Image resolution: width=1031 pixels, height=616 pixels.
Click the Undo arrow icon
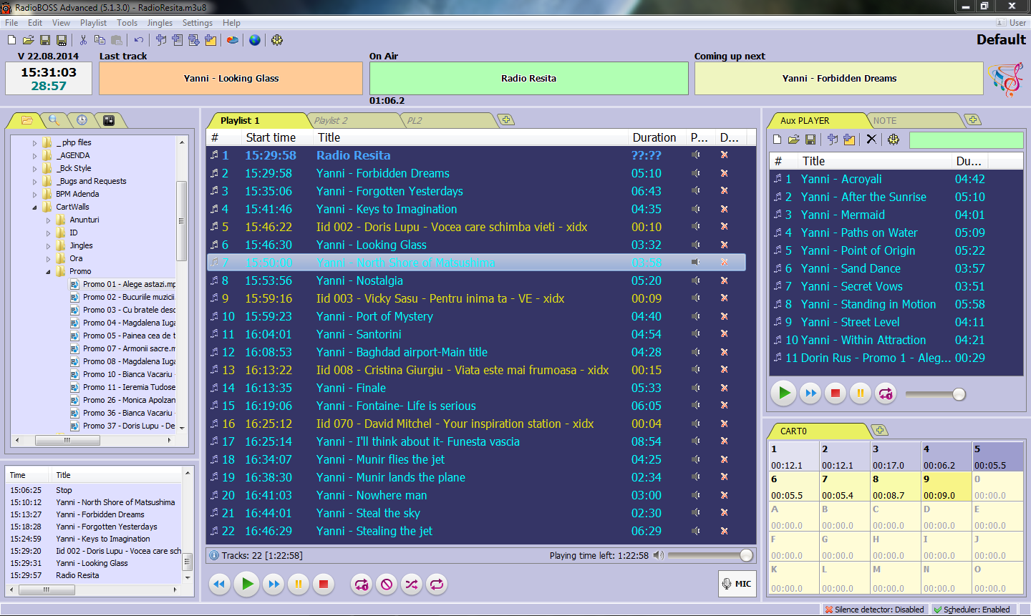(x=138, y=40)
